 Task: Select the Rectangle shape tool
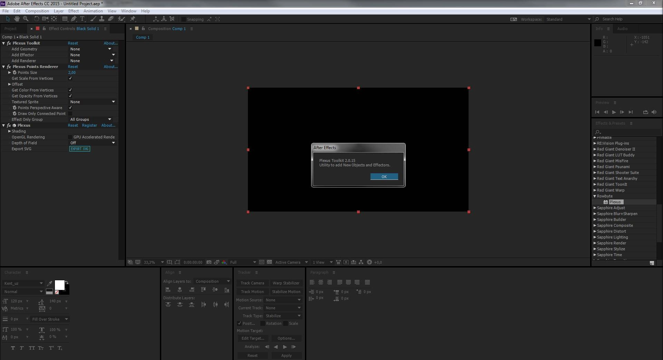(x=65, y=19)
